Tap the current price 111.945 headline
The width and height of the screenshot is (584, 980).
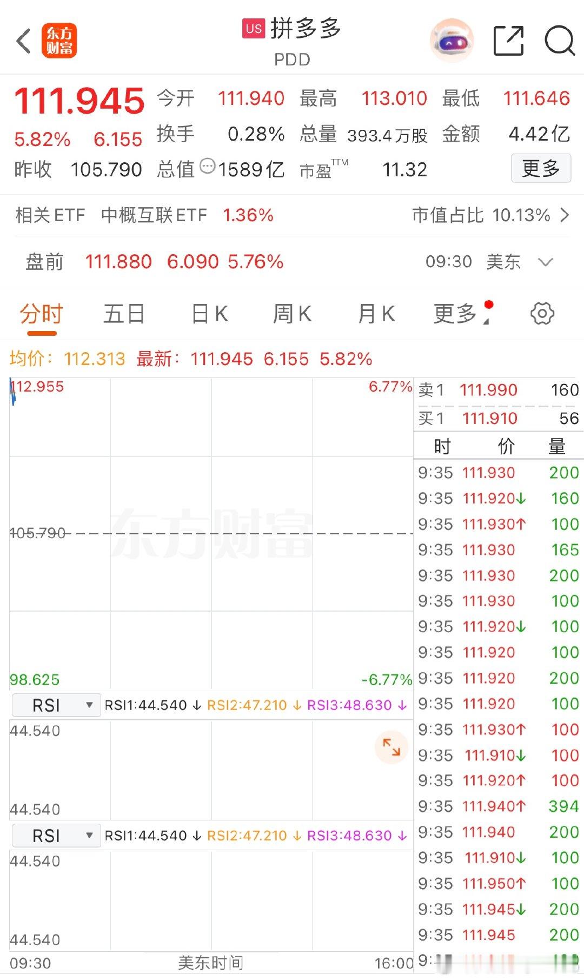coord(79,101)
